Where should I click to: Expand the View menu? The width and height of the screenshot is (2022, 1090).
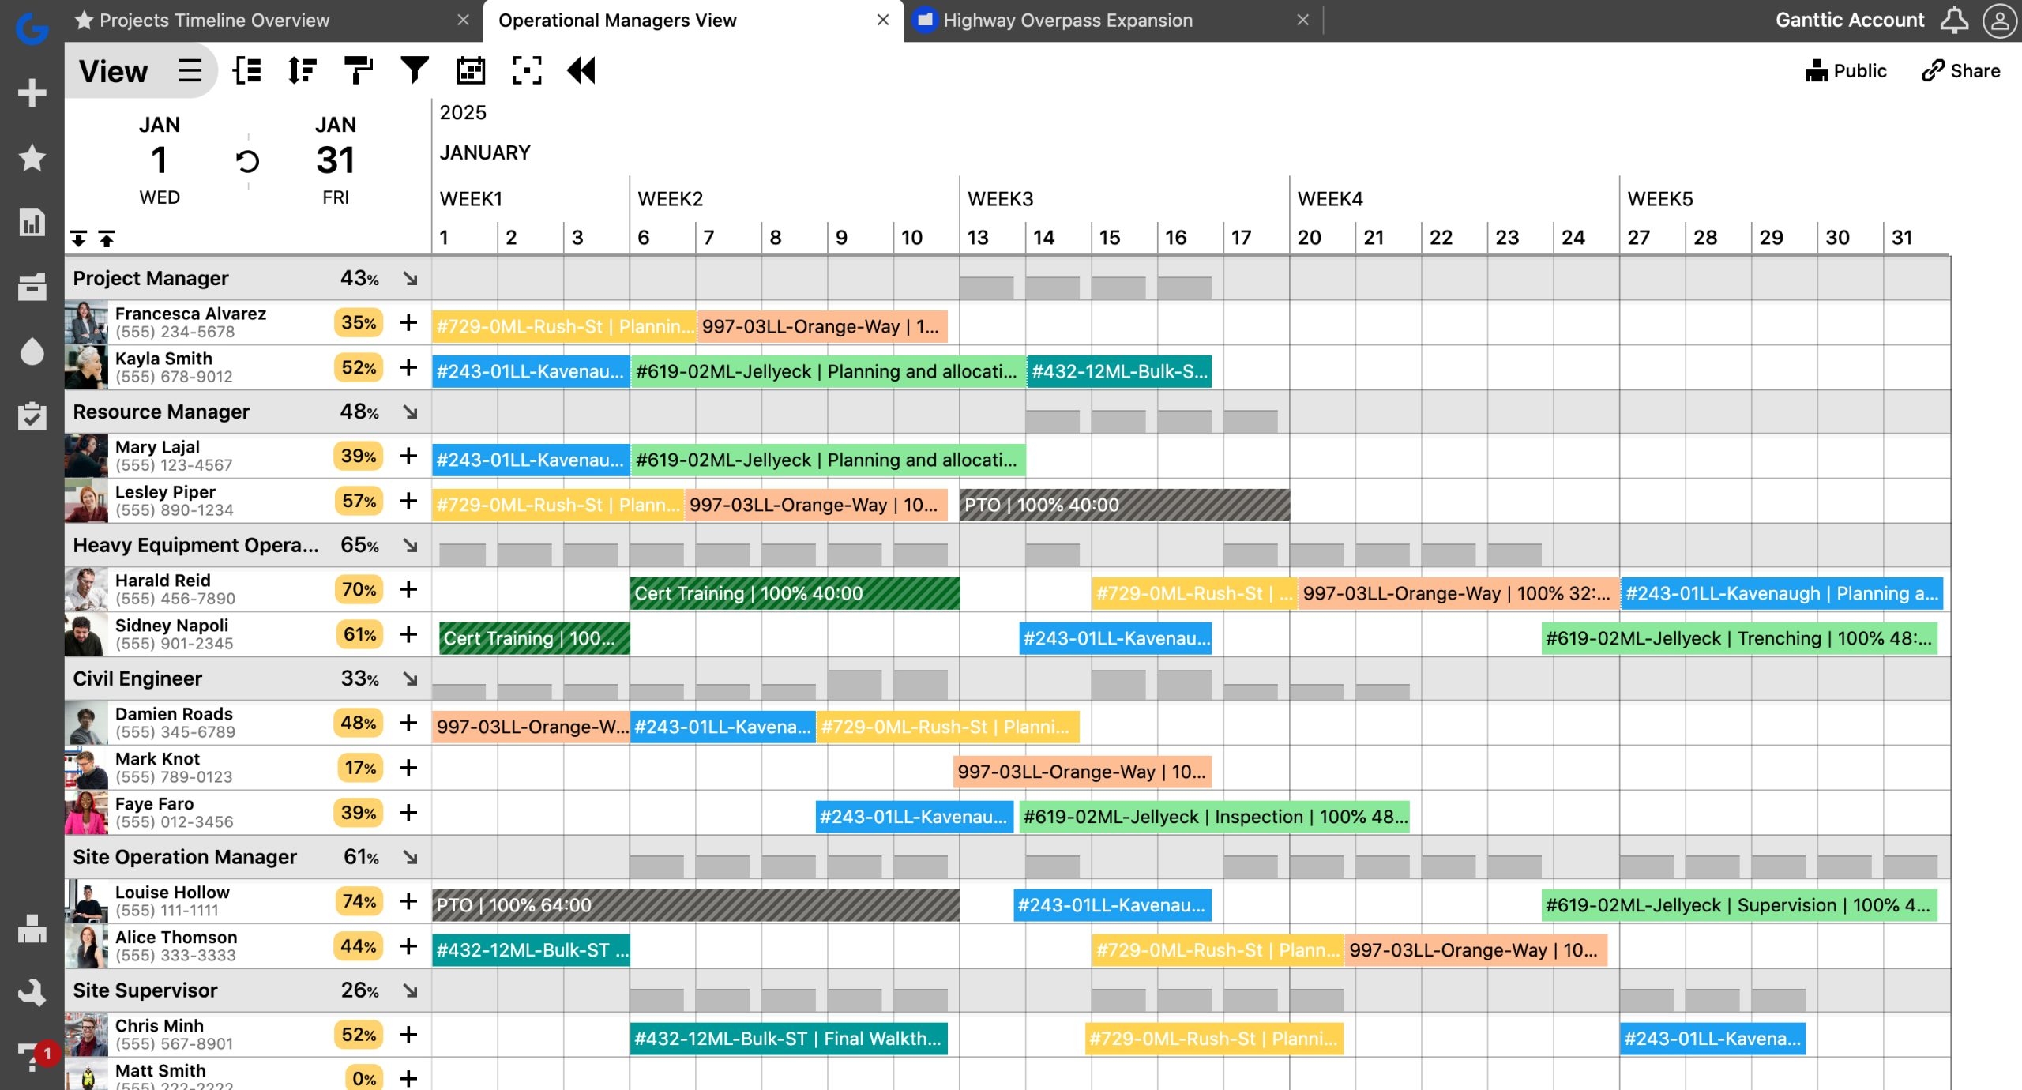(x=113, y=70)
